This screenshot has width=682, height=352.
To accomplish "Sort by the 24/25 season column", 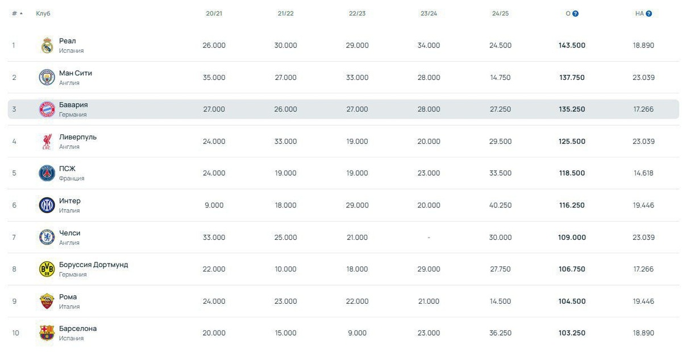I will point(500,14).
